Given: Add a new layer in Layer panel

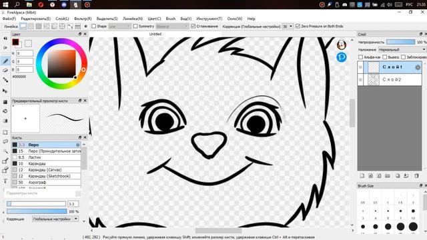Looking at the screenshot, I should point(362,176).
